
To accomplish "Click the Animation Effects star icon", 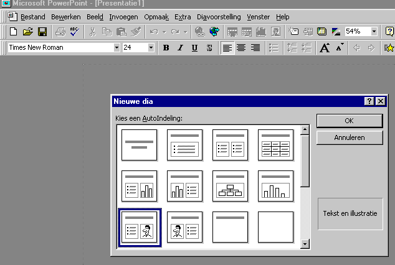I will [x=389, y=47].
